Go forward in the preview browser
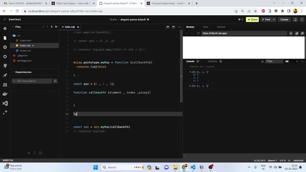Image resolution: width=306 pixels, height=172 pixels. (192, 33)
